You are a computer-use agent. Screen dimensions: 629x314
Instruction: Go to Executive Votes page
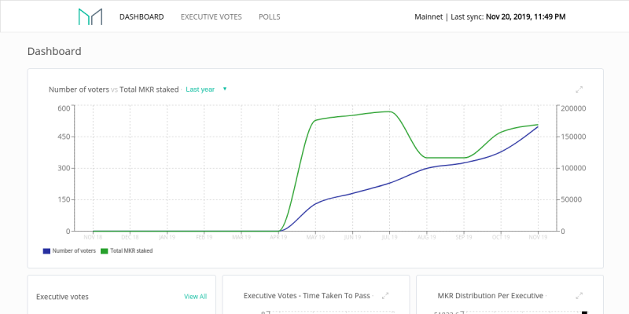(212, 16)
